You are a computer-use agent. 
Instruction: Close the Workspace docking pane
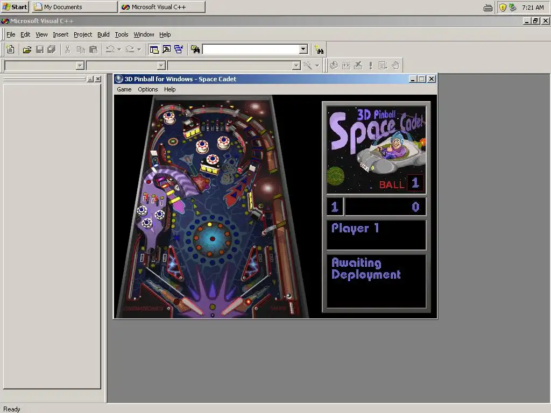pyautogui.click(x=98, y=79)
